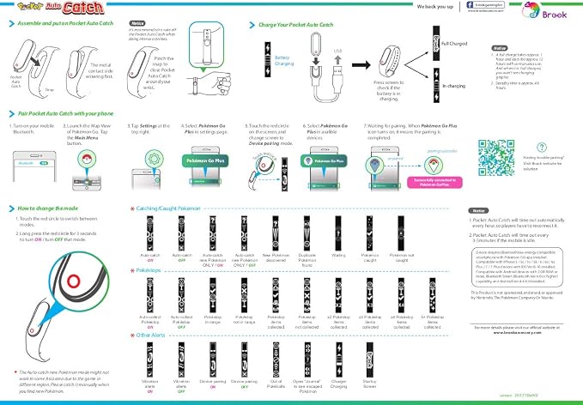The height and width of the screenshot is (405, 583).
Task: Click the Out of Pokéballs icon
Action: pyautogui.click(x=276, y=360)
